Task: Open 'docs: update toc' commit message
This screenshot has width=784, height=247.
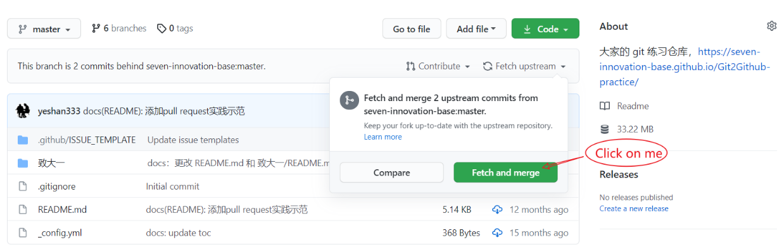Action: click(179, 233)
